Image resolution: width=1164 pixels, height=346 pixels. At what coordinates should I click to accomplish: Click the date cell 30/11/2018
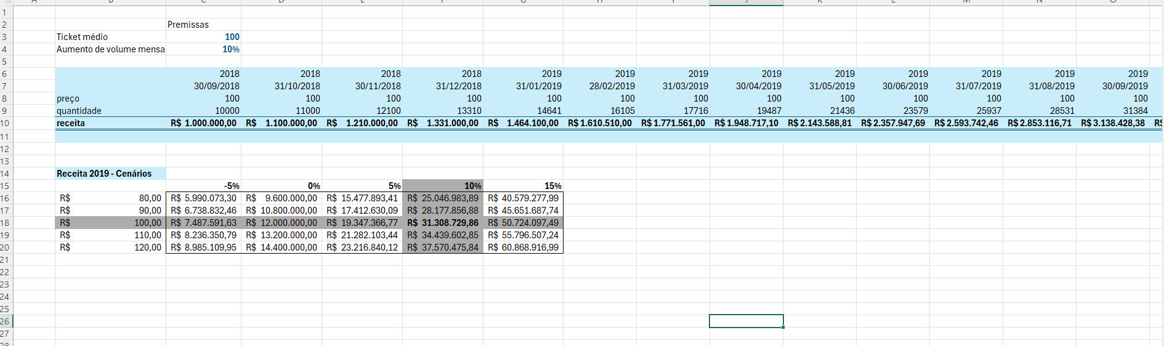362,86
